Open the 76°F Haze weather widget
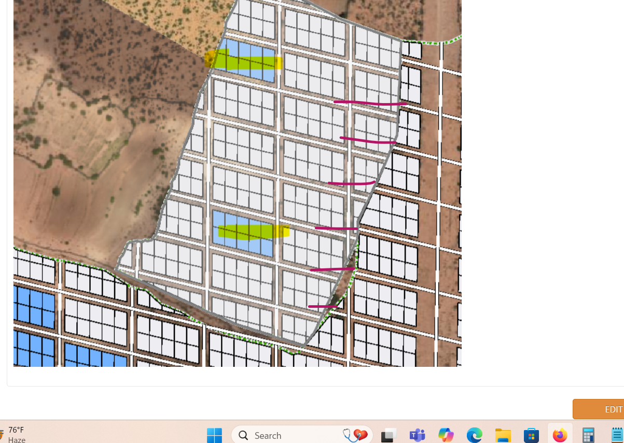The image size is (624, 443). pos(13,435)
